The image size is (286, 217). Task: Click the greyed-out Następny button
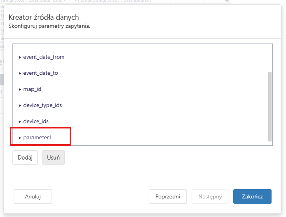210,197
